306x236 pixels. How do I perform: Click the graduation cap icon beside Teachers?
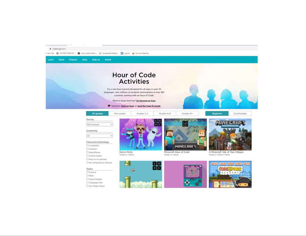109,106
